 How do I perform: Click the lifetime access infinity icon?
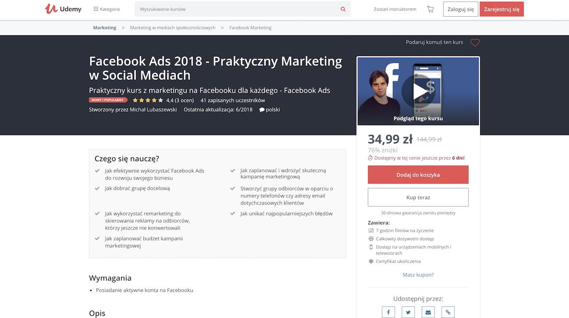pyautogui.click(x=371, y=239)
